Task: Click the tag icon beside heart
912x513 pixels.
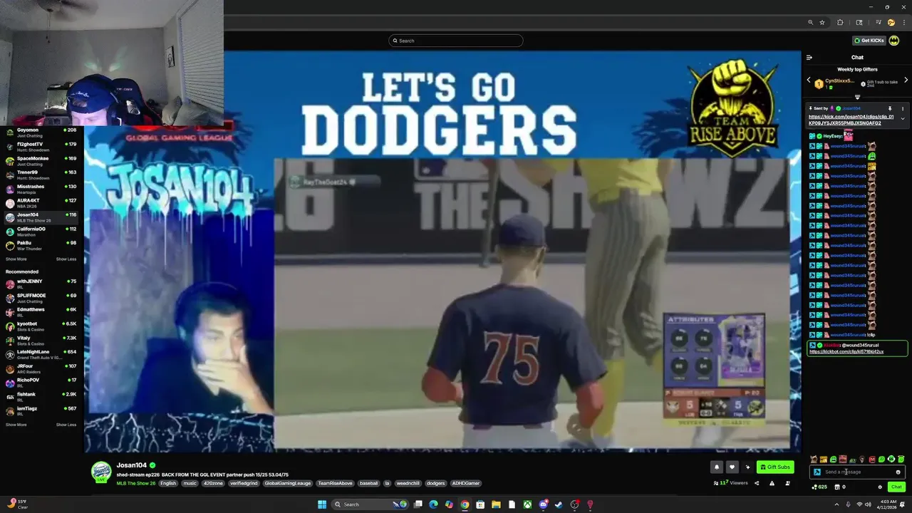Action: [747, 467]
